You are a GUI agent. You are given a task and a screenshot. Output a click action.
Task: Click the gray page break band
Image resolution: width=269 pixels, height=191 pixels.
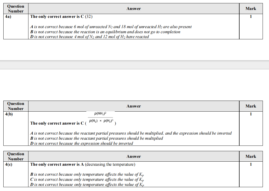pos(134,65)
